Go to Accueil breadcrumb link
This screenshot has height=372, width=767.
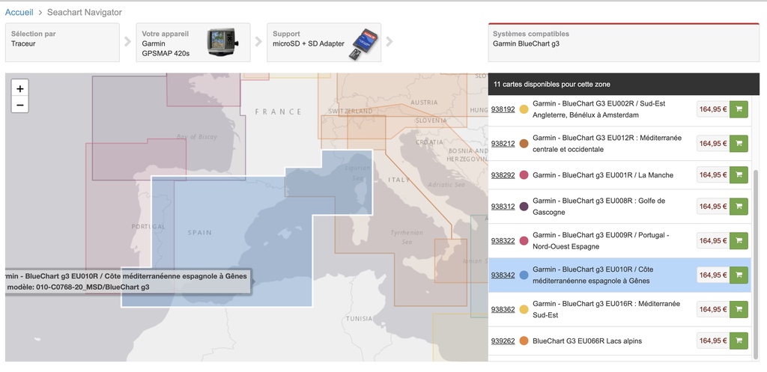[x=19, y=12]
